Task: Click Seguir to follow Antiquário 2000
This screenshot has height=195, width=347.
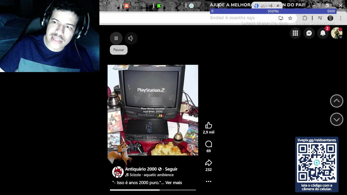Action: (171, 169)
